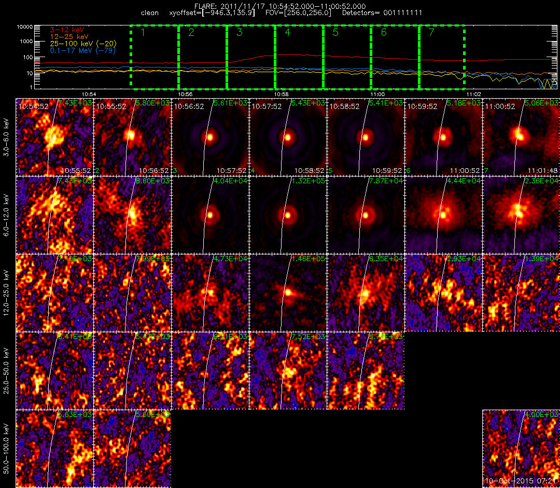Click the image panel with peak 2.93E+04
560x488 pixels.
pyautogui.click(x=443, y=293)
